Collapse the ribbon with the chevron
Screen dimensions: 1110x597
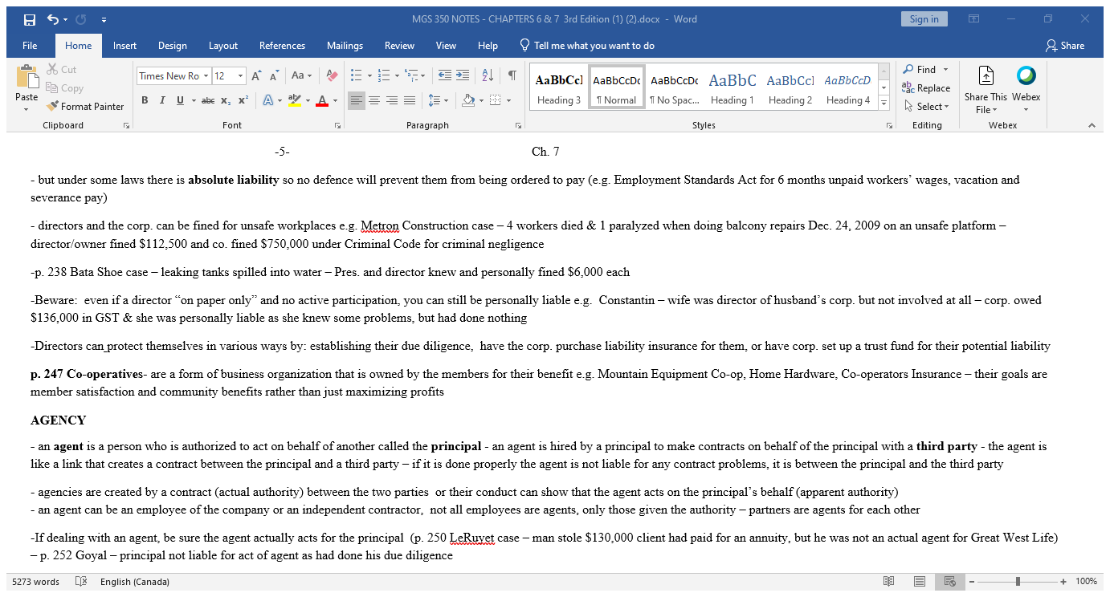tap(1092, 125)
